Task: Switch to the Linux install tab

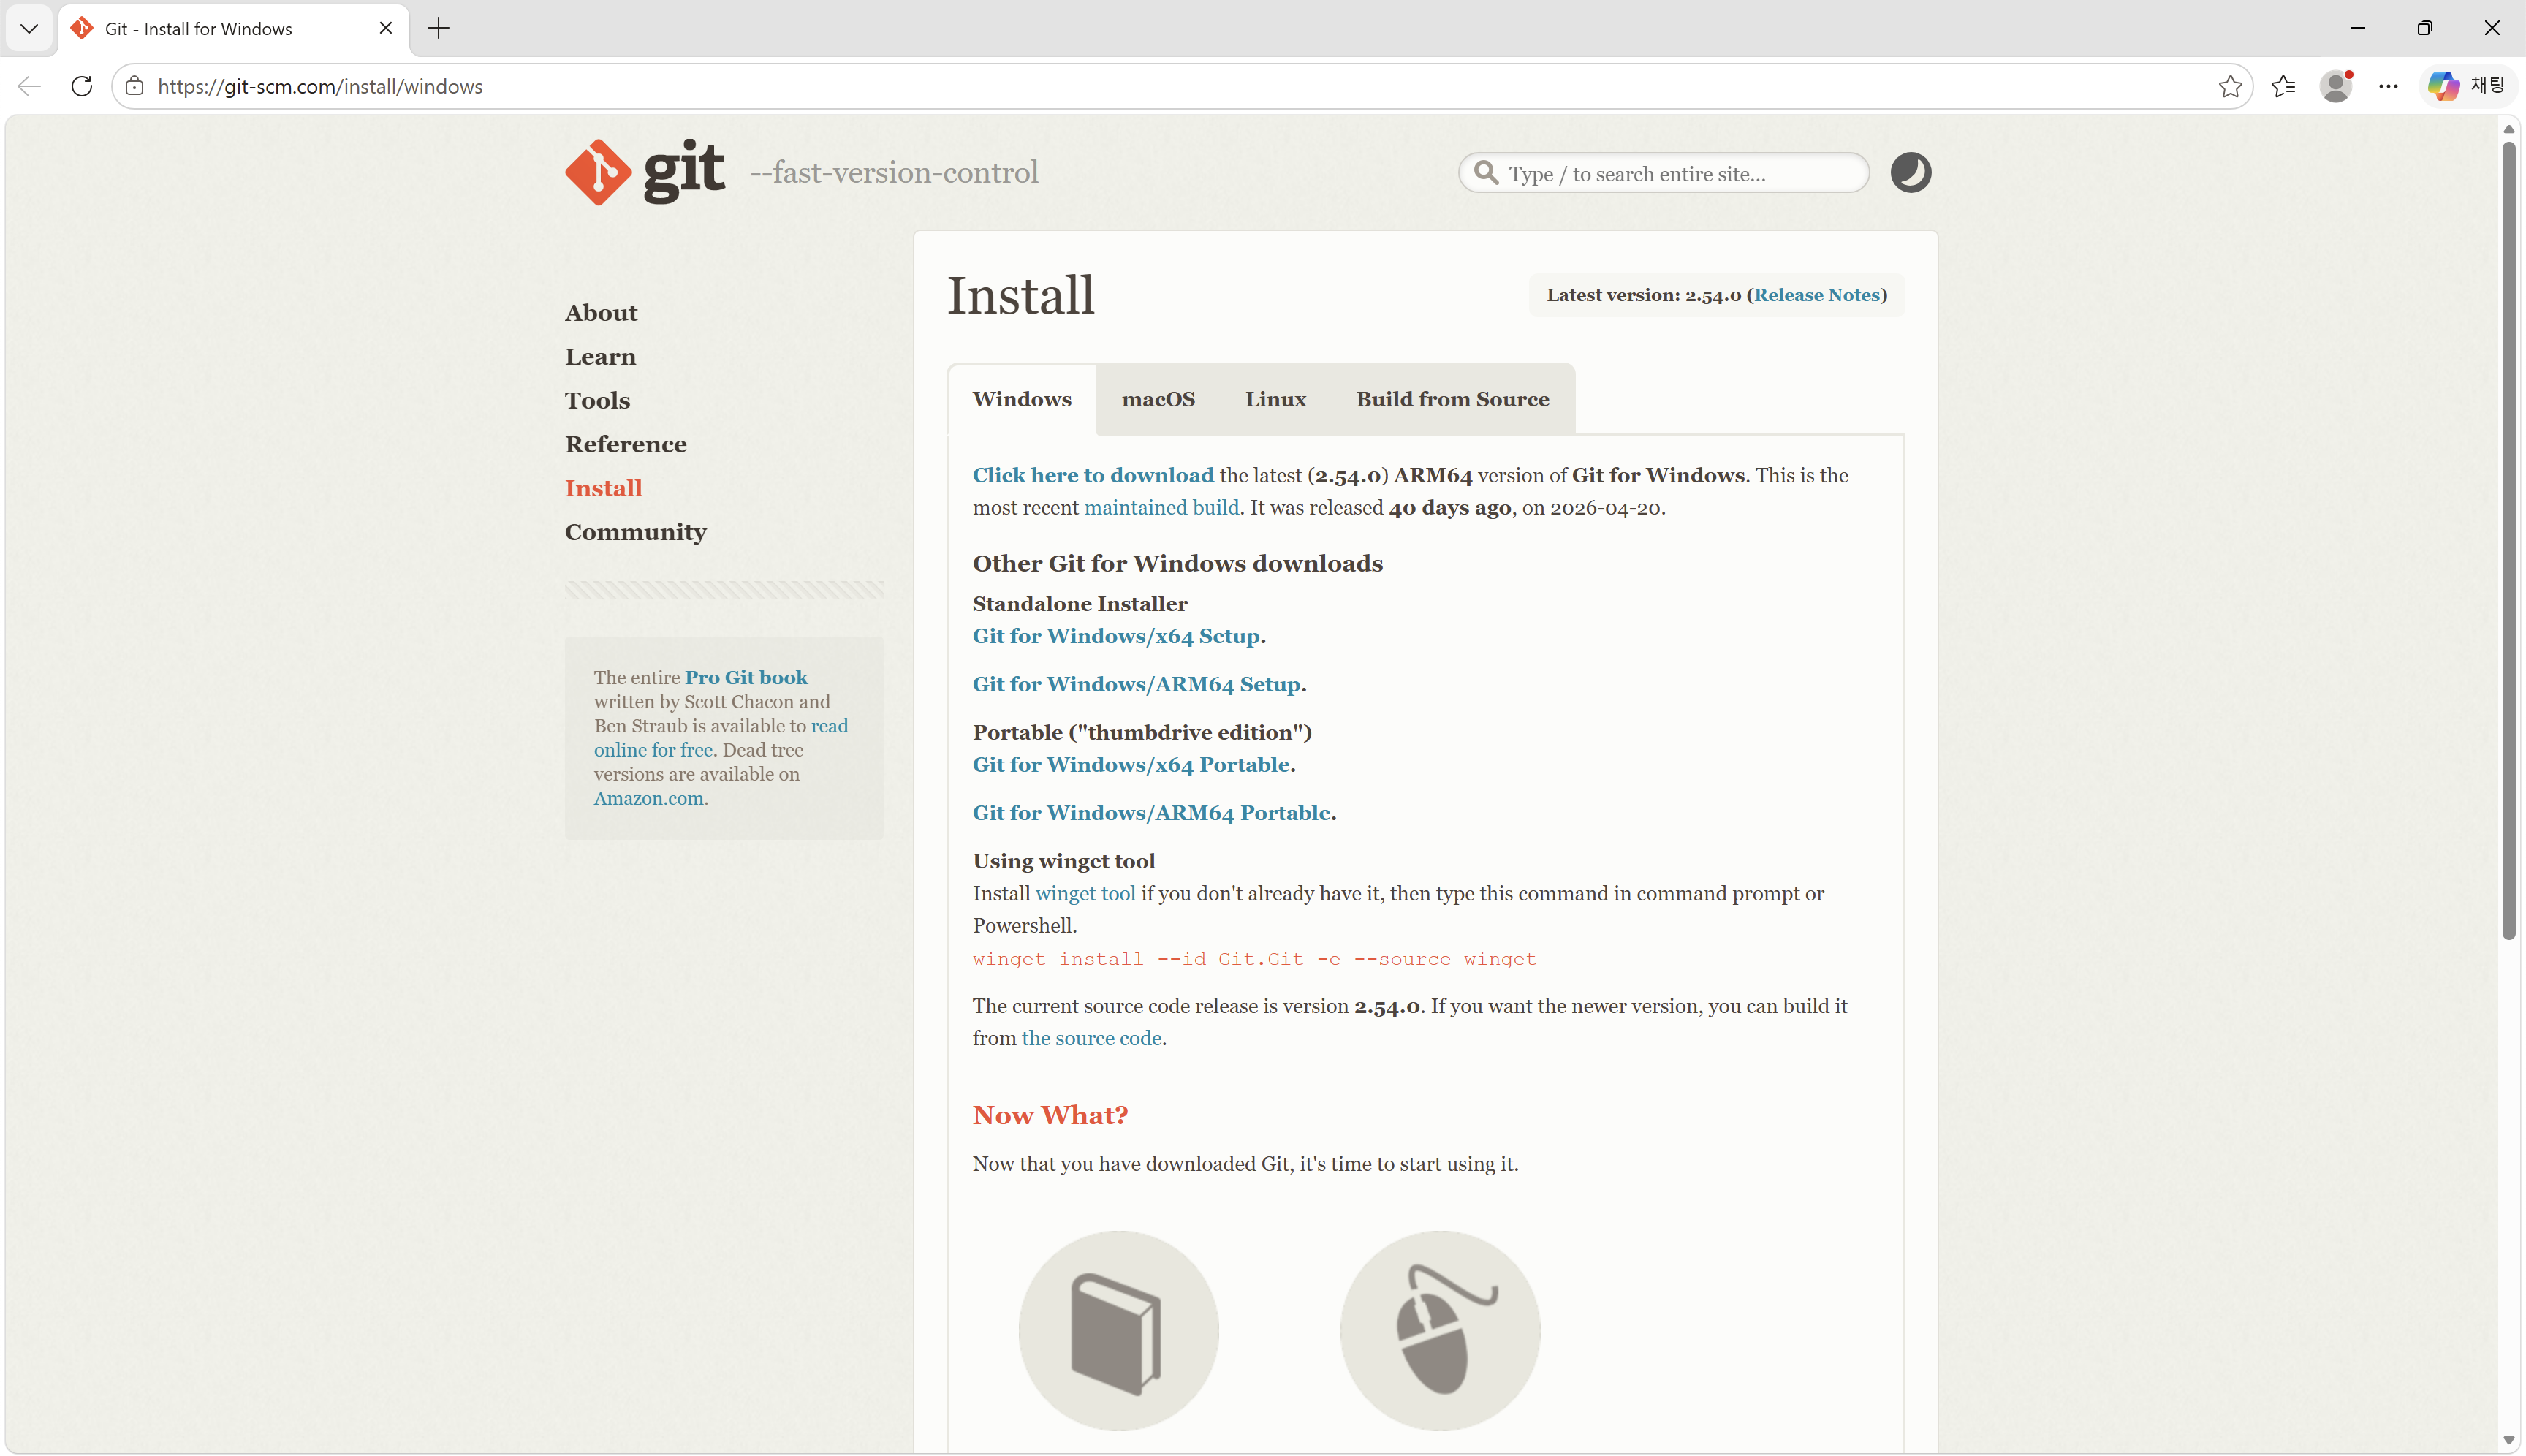Action: 1275,399
